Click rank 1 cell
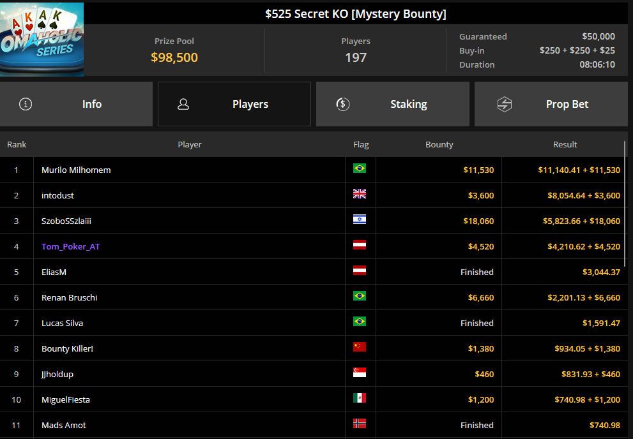Screen dimensions: 633x439 coord(17,170)
